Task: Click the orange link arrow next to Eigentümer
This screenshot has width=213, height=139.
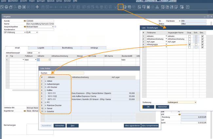Action: [x=24, y=111]
